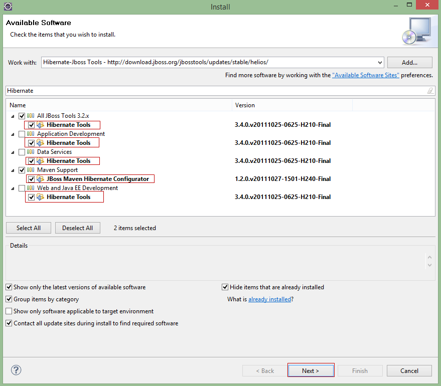Click the help question mark icon
The width and height of the screenshot is (441, 386).
coord(16,370)
